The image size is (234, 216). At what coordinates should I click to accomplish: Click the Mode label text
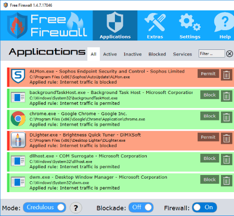click(11, 208)
